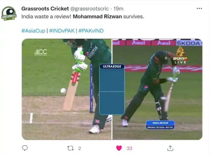Open the #AsiaCup hashtag
The image size is (210, 155).
click(x=33, y=31)
